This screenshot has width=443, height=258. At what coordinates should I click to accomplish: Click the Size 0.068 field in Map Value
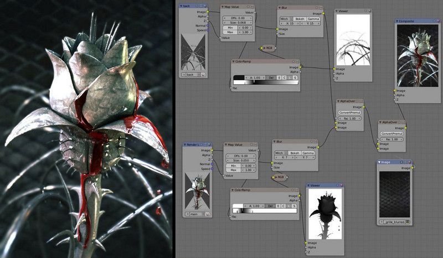(238, 23)
